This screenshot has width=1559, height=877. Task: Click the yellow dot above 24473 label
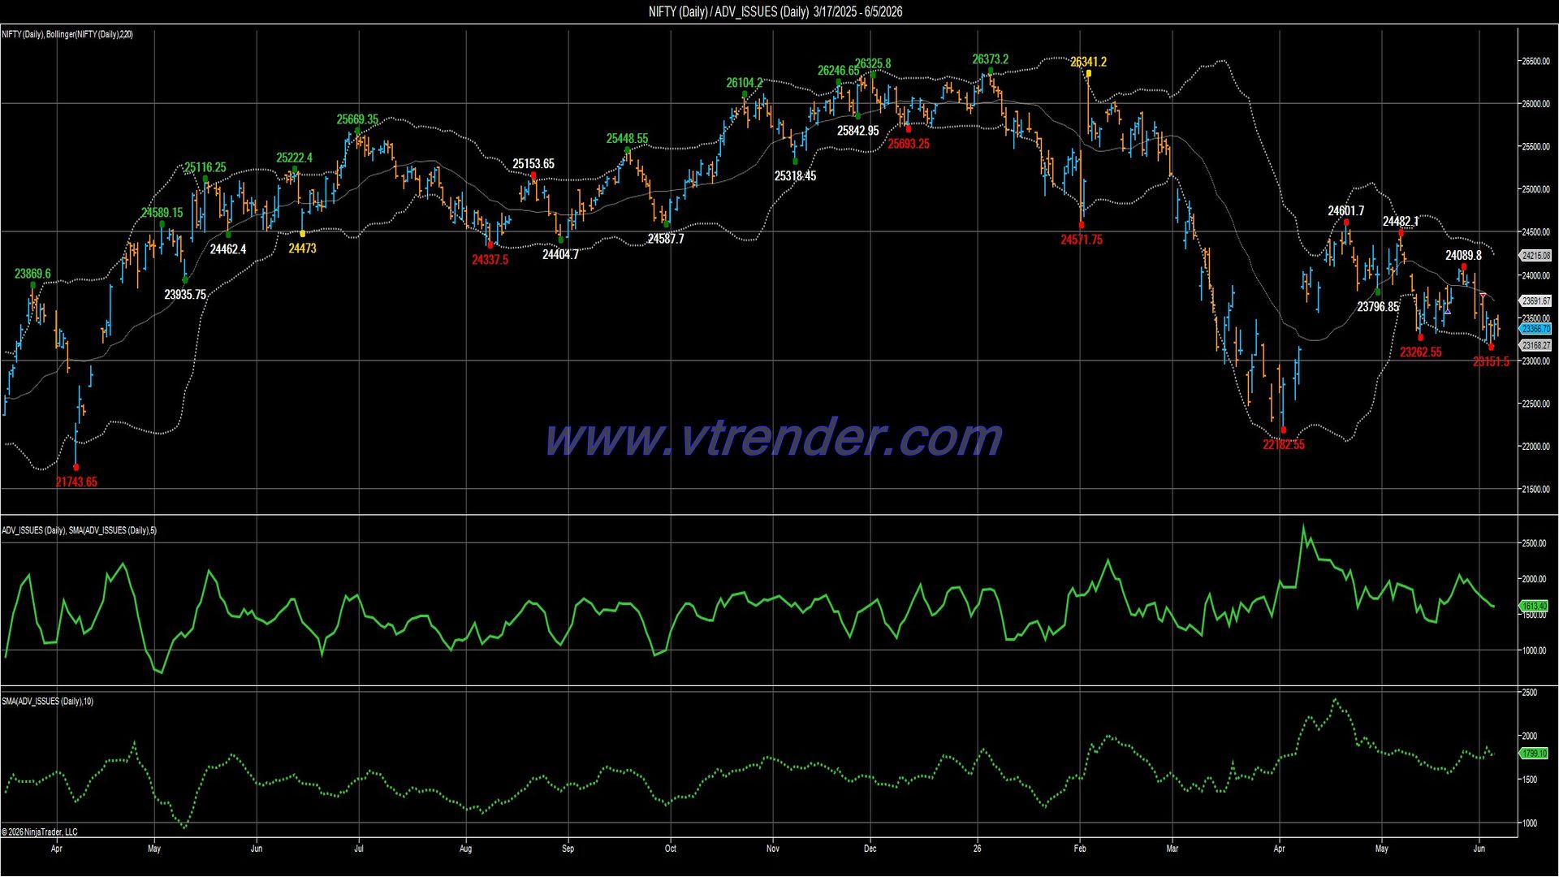tap(303, 234)
